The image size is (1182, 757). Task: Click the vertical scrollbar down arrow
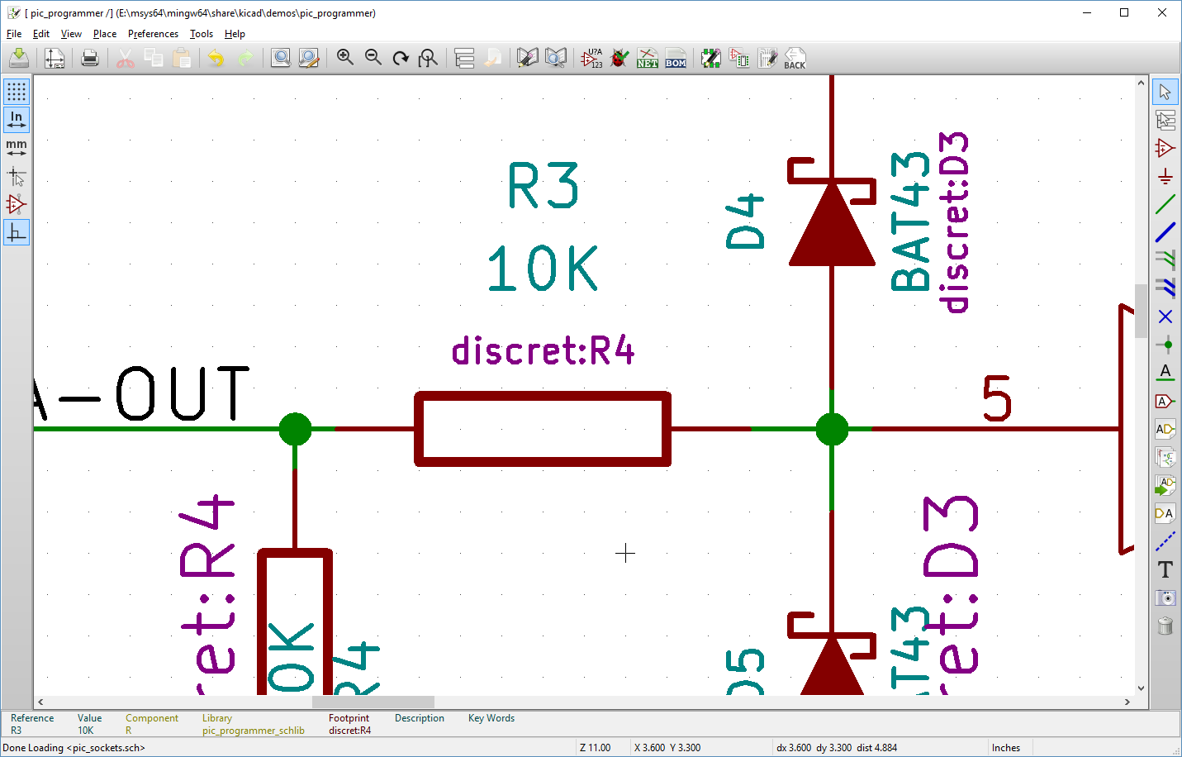[x=1141, y=688]
